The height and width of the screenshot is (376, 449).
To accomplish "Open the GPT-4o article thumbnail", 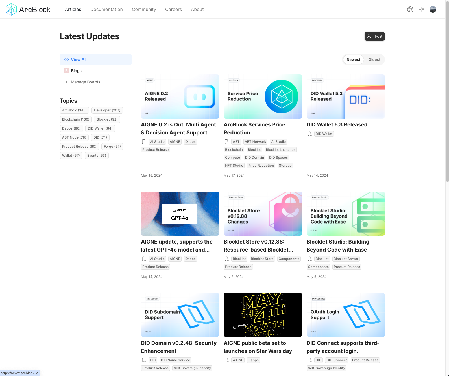I will 180,214.
